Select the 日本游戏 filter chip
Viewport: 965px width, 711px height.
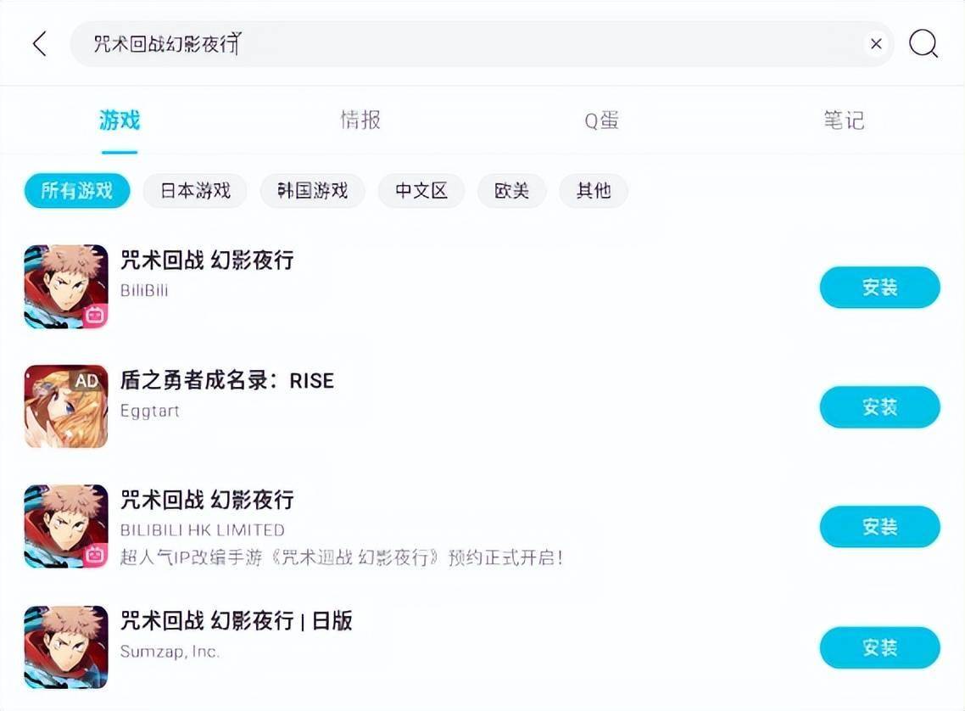tap(195, 191)
